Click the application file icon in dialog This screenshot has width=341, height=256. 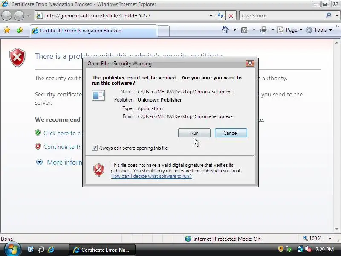point(98,96)
